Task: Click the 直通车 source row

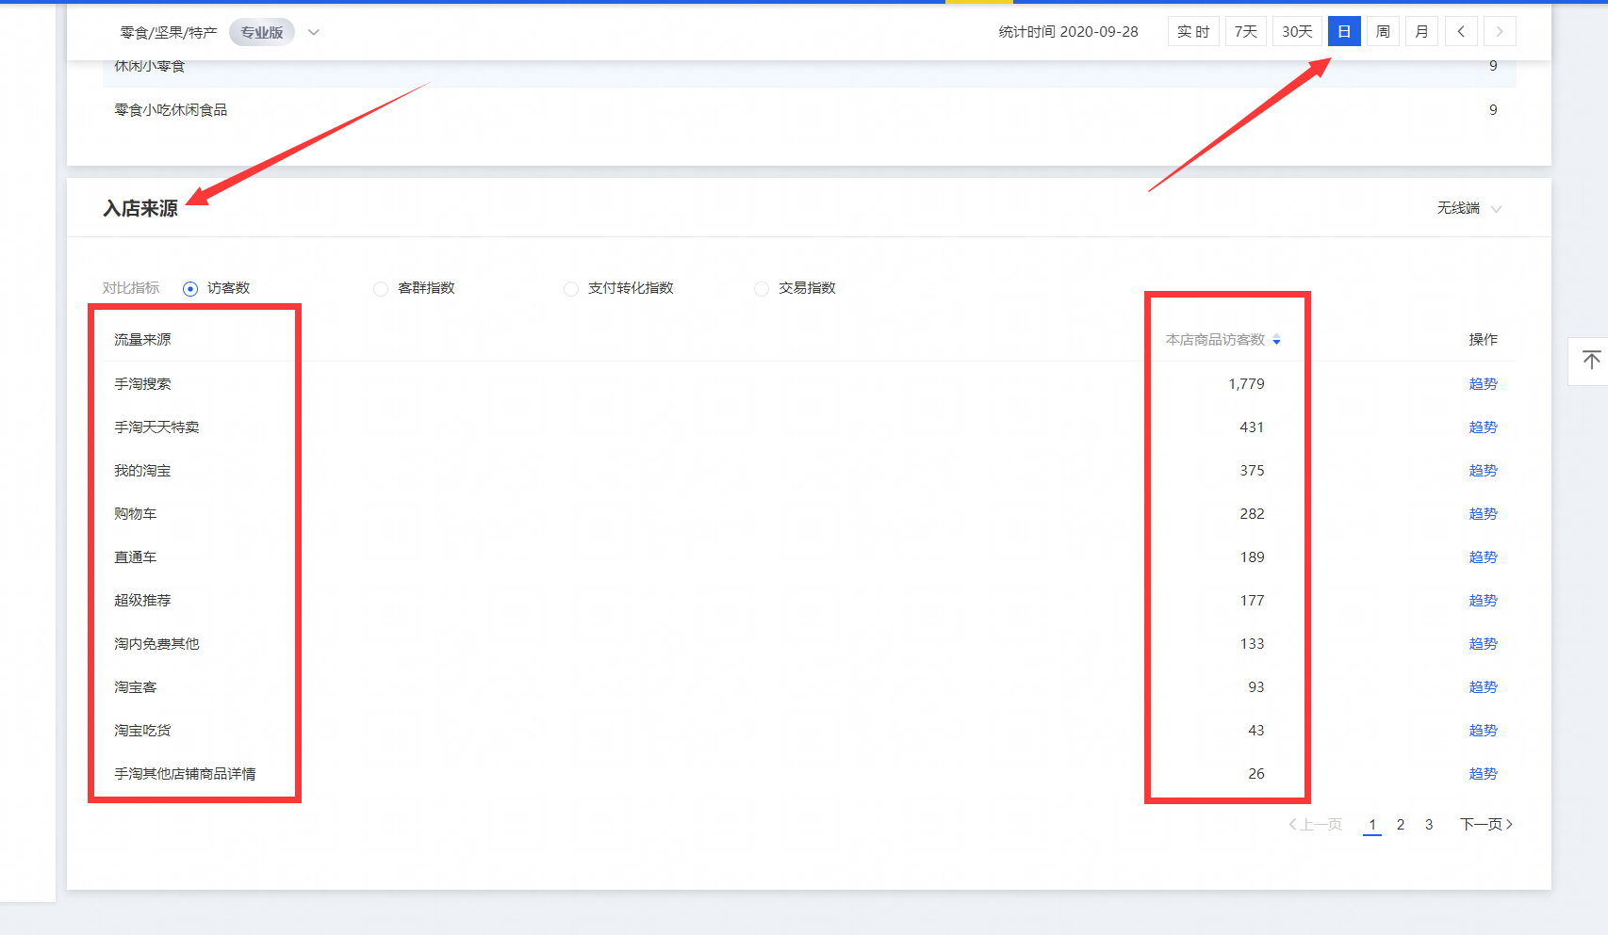Action: pos(809,557)
